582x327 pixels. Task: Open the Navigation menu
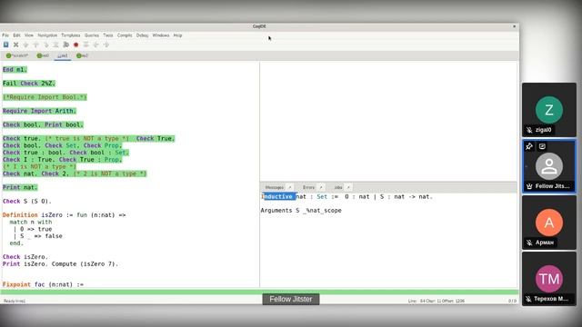[x=47, y=35]
